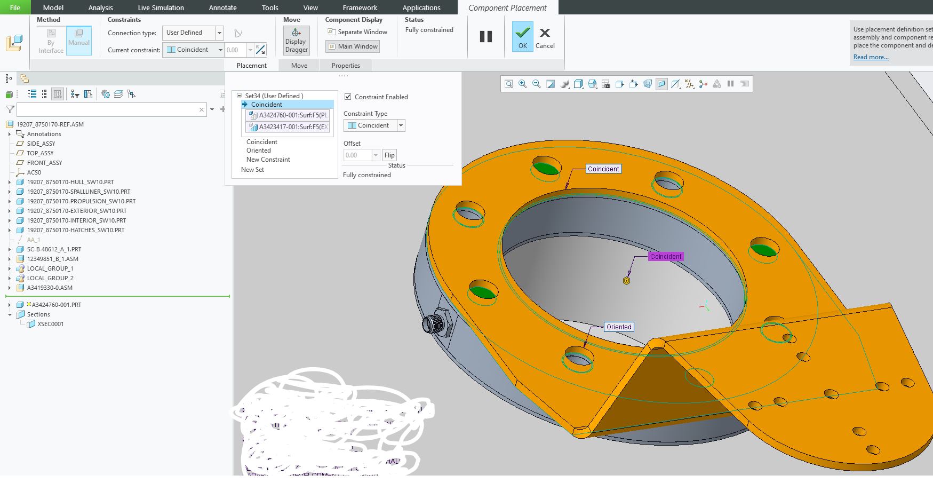
Task: Open the Connection type dropdown
Action: coord(219,33)
